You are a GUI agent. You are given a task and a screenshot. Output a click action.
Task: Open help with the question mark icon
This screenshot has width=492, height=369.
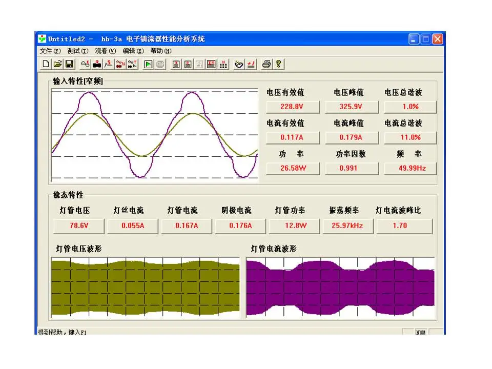click(278, 64)
